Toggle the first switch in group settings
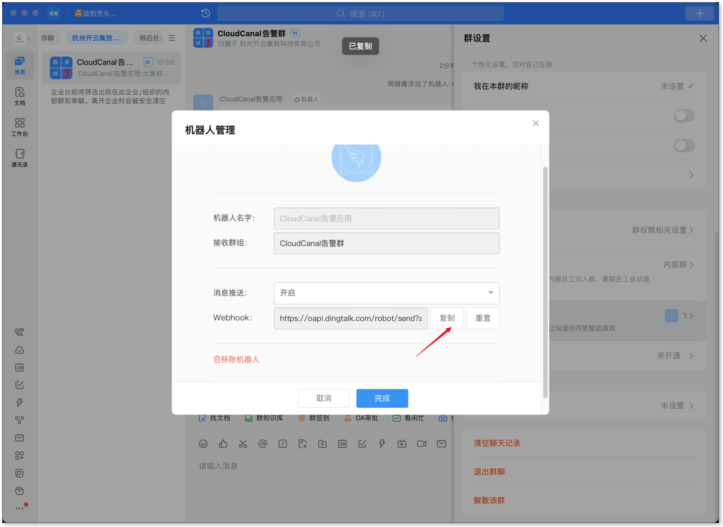723x527 pixels. (684, 115)
